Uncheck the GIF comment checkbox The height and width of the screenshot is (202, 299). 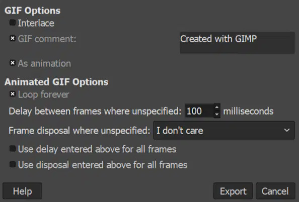[x=13, y=39]
